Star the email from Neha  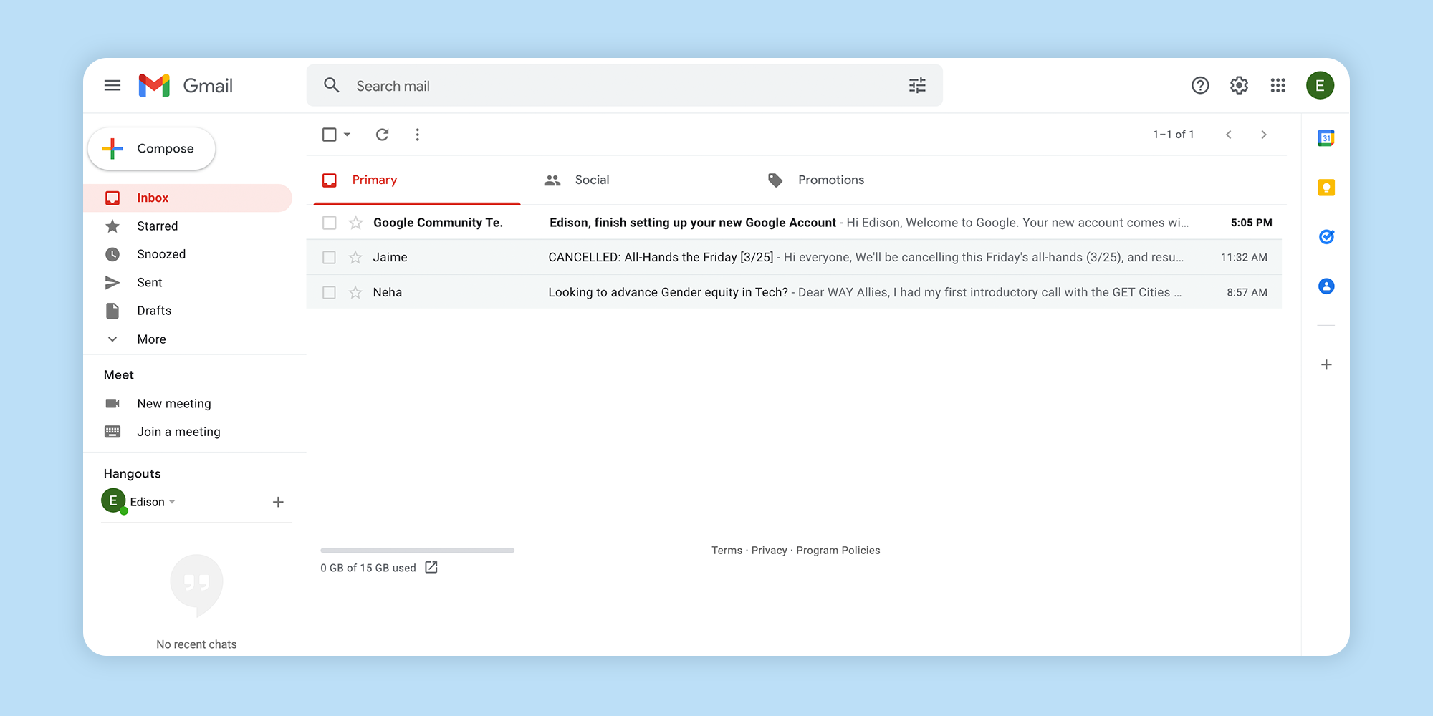pyautogui.click(x=355, y=292)
